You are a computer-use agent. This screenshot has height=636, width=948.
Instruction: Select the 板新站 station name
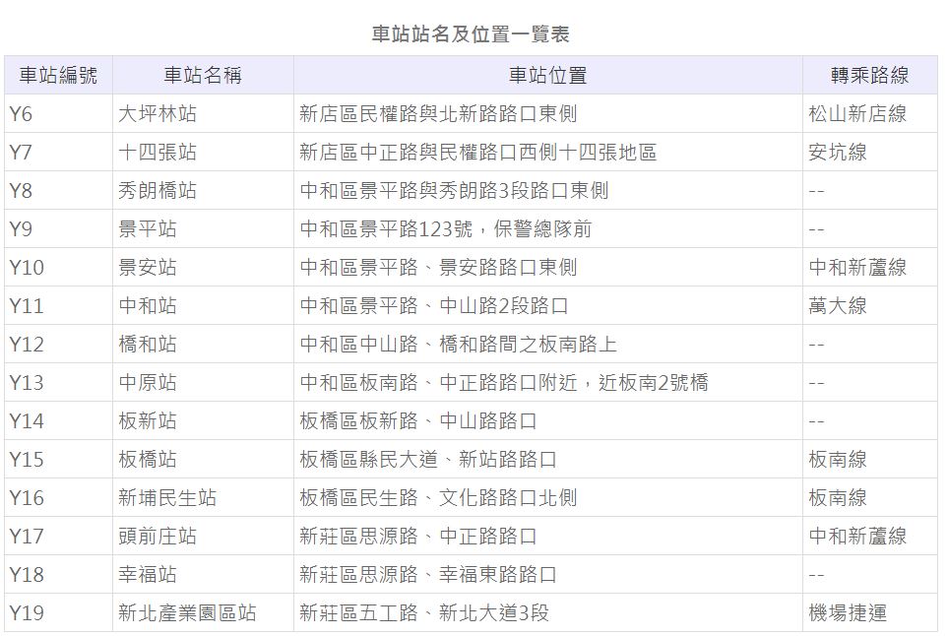[x=148, y=420]
